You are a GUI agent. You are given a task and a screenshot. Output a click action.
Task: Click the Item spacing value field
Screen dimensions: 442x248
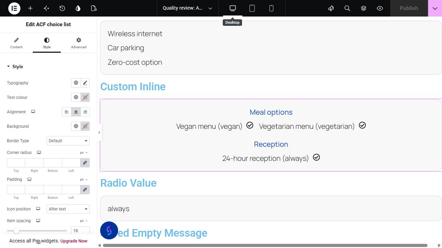[80, 231]
